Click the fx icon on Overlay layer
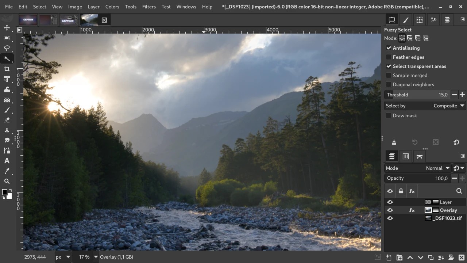The width and height of the screenshot is (467, 263). coord(412,210)
